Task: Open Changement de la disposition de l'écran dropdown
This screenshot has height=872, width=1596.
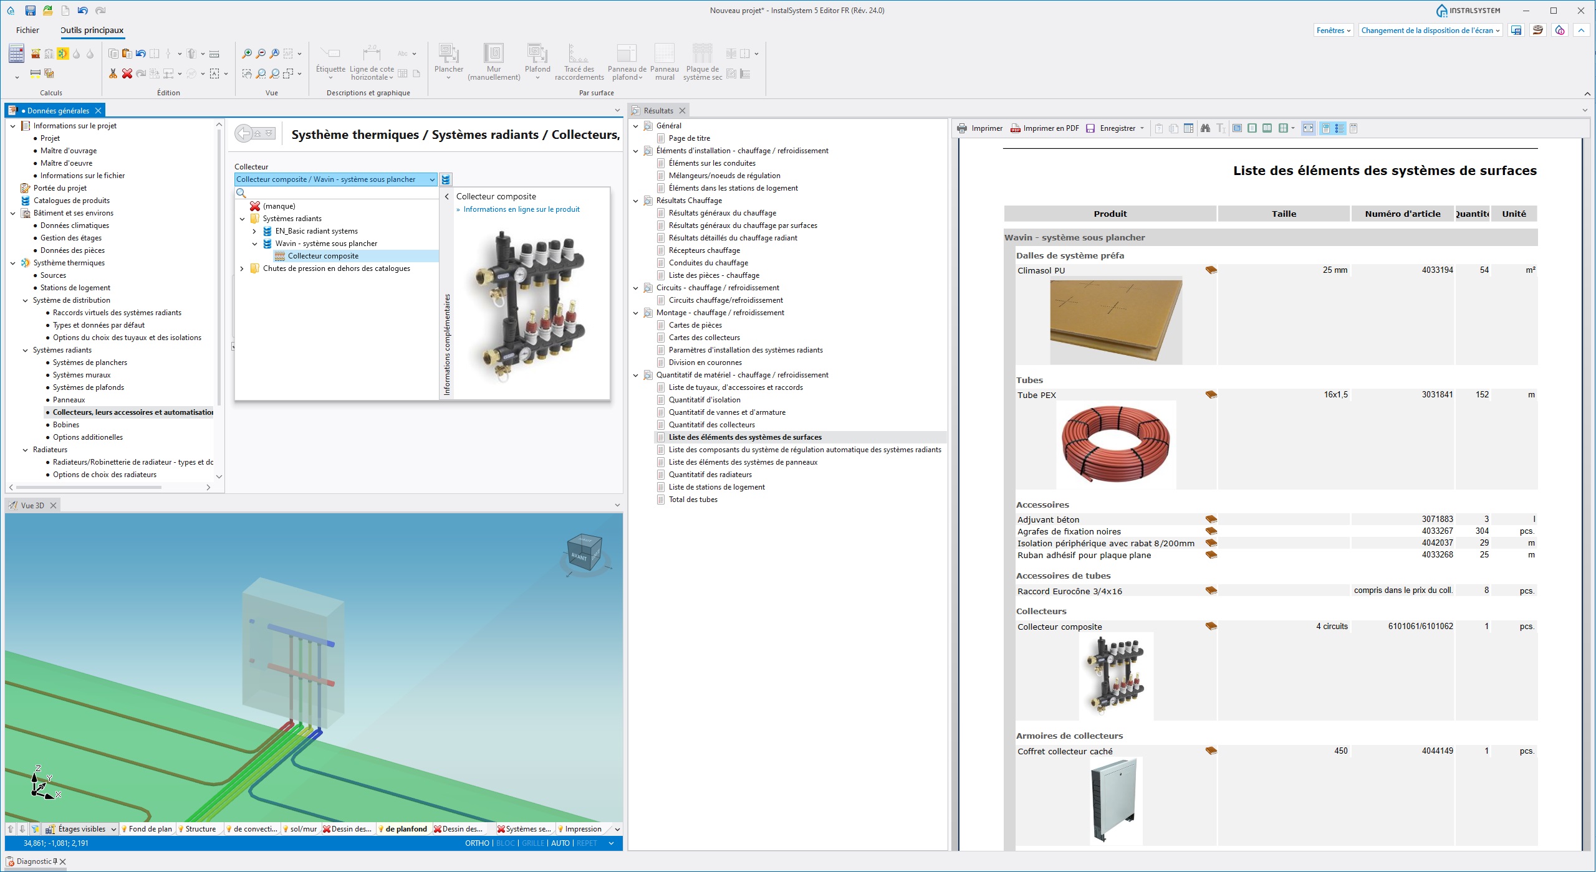Action: [x=1430, y=31]
